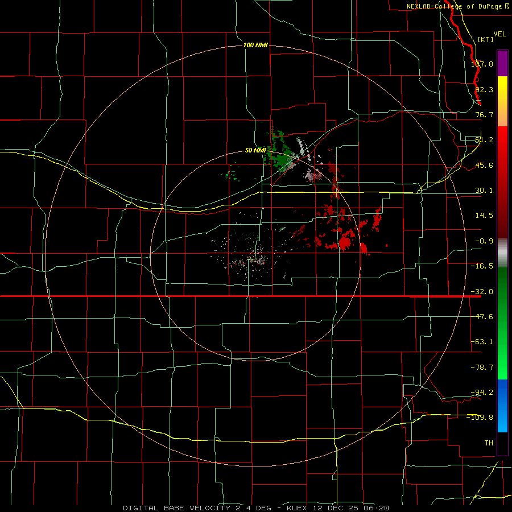Screen dimensions: 512x512
Task: Select the 92.3 legend value
Action: [x=484, y=89]
